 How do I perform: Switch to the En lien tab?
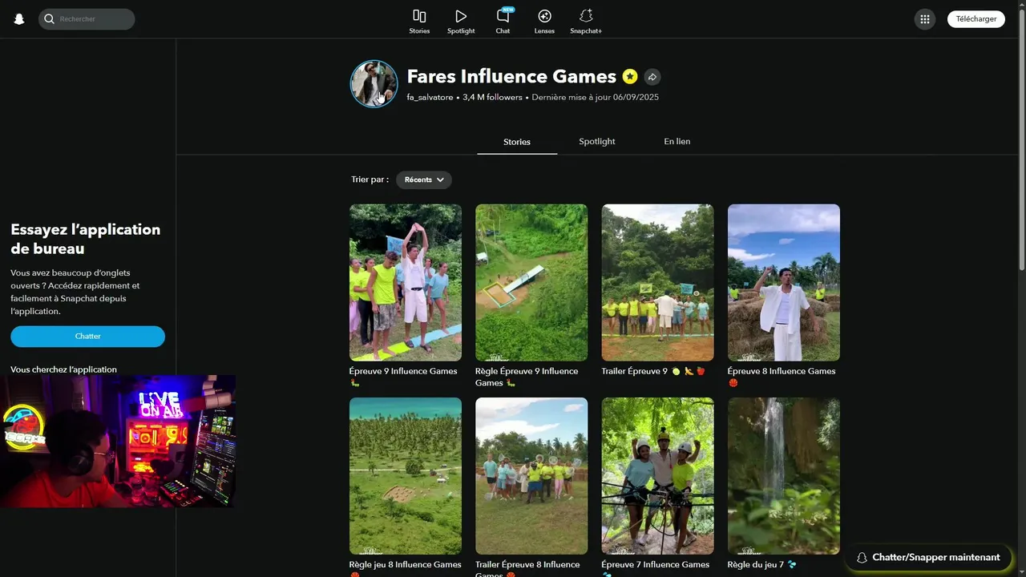[677, 141]
